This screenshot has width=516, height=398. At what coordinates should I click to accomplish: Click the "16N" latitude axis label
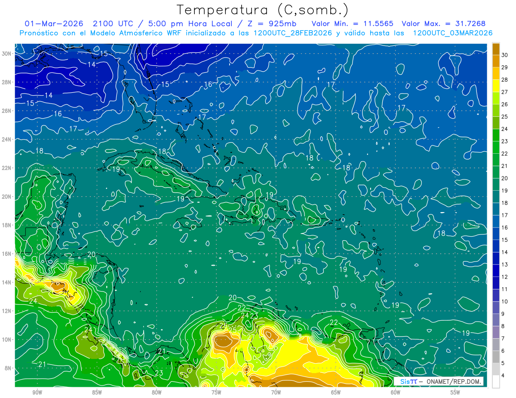7,254
